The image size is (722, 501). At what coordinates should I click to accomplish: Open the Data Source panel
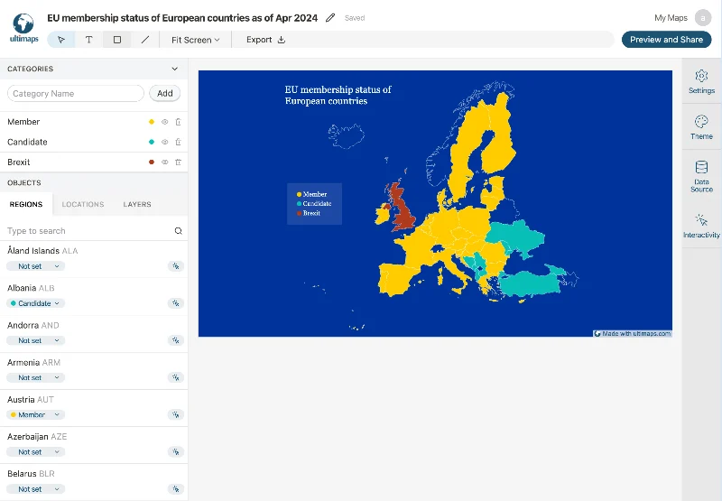coord(701,176)
